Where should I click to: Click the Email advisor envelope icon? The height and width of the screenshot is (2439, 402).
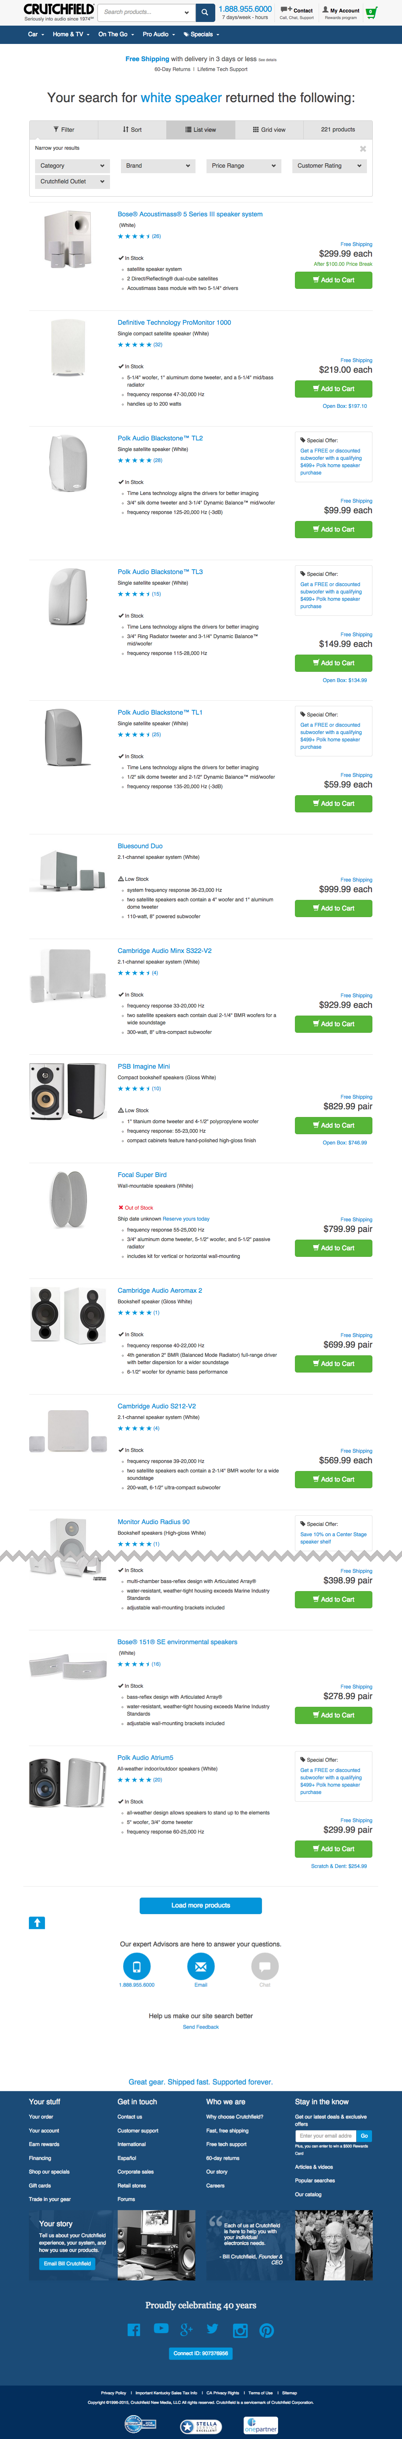pos(201,1966)
